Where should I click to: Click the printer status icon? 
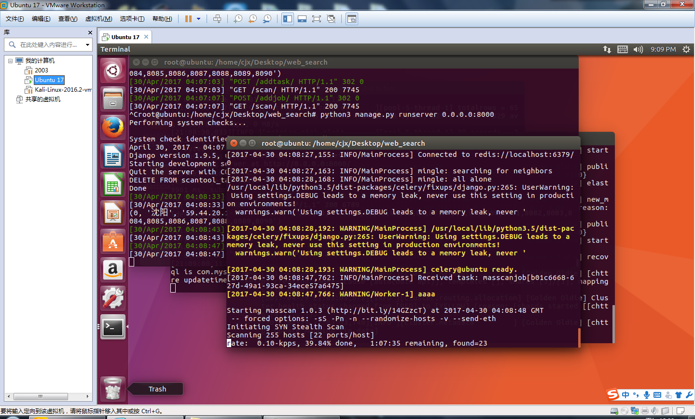(x=645, y=411)
